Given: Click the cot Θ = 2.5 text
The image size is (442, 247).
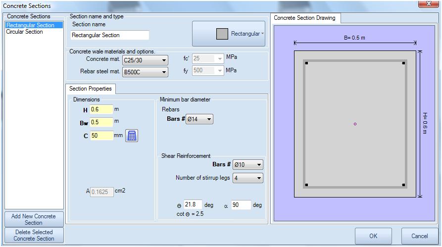Looking at the screenshot, I should pyautogui.click(x=190, y=214).
